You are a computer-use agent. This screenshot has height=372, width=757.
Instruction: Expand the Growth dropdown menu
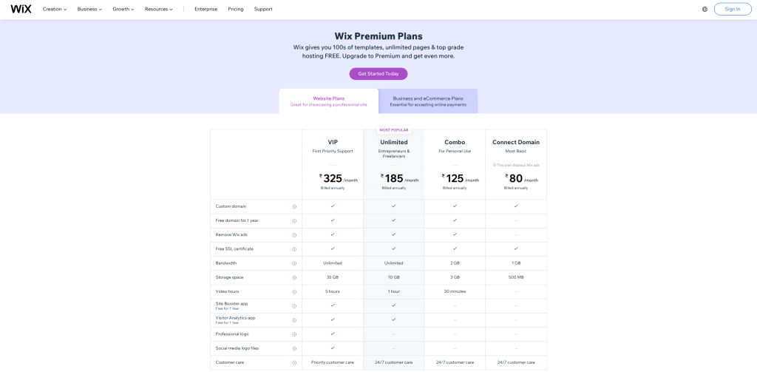point(123,9)
